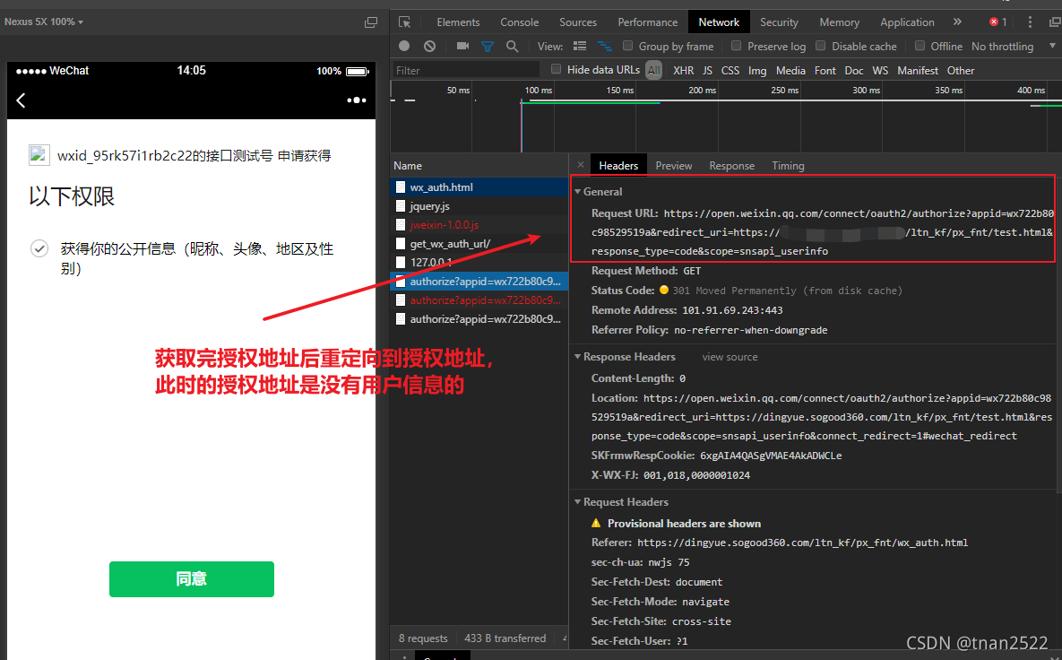Enable Preserve log checkbox

point(736,46)
